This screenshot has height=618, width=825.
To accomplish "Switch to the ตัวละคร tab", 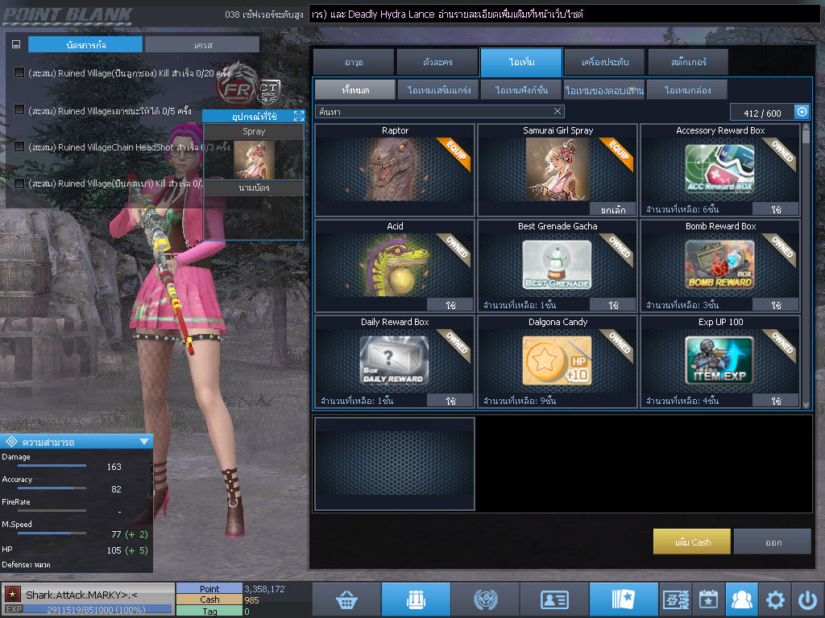I will (437, 62).
